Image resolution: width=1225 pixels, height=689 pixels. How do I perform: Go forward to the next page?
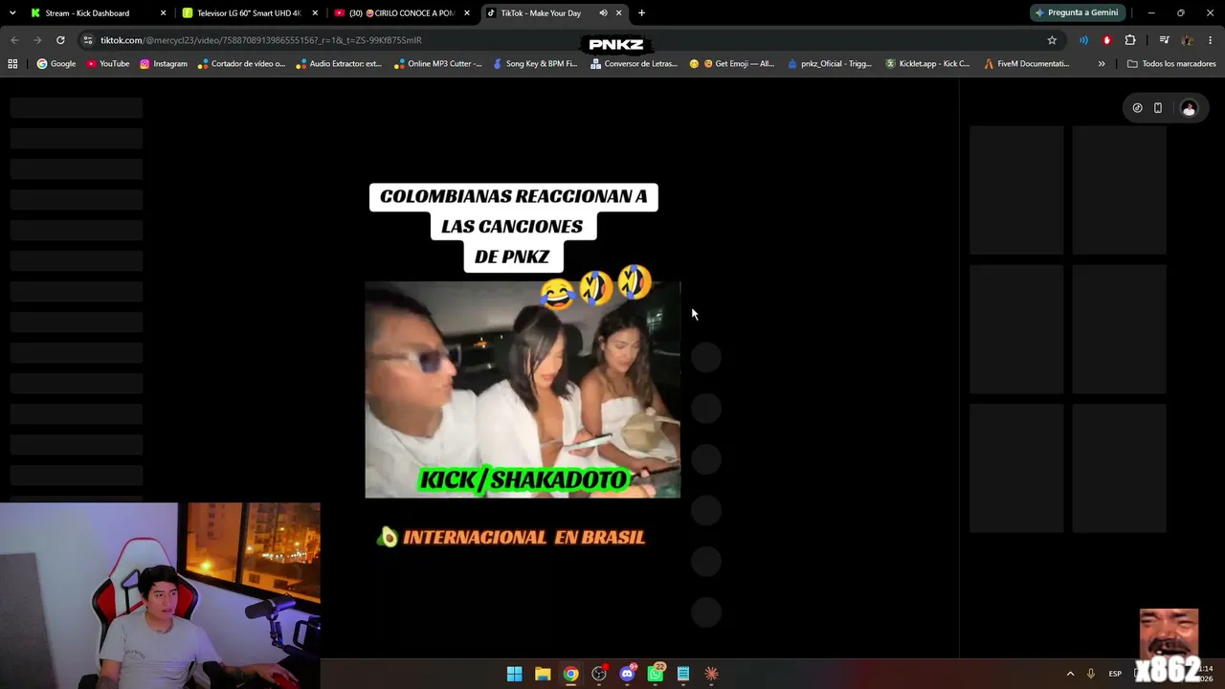[x=37, y=40]
